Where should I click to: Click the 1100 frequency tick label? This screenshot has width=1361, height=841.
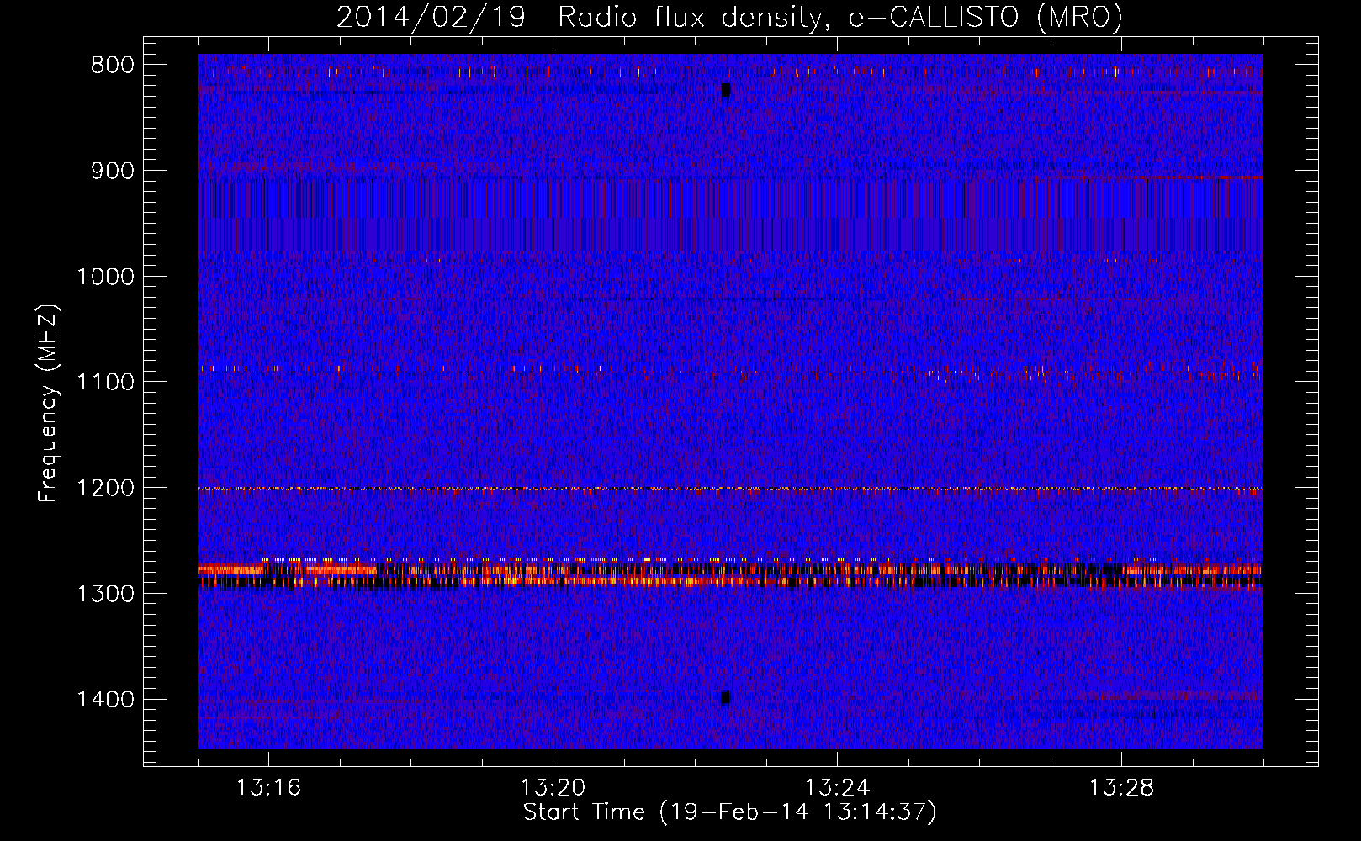pyautogui.click(x=105, y=382)
